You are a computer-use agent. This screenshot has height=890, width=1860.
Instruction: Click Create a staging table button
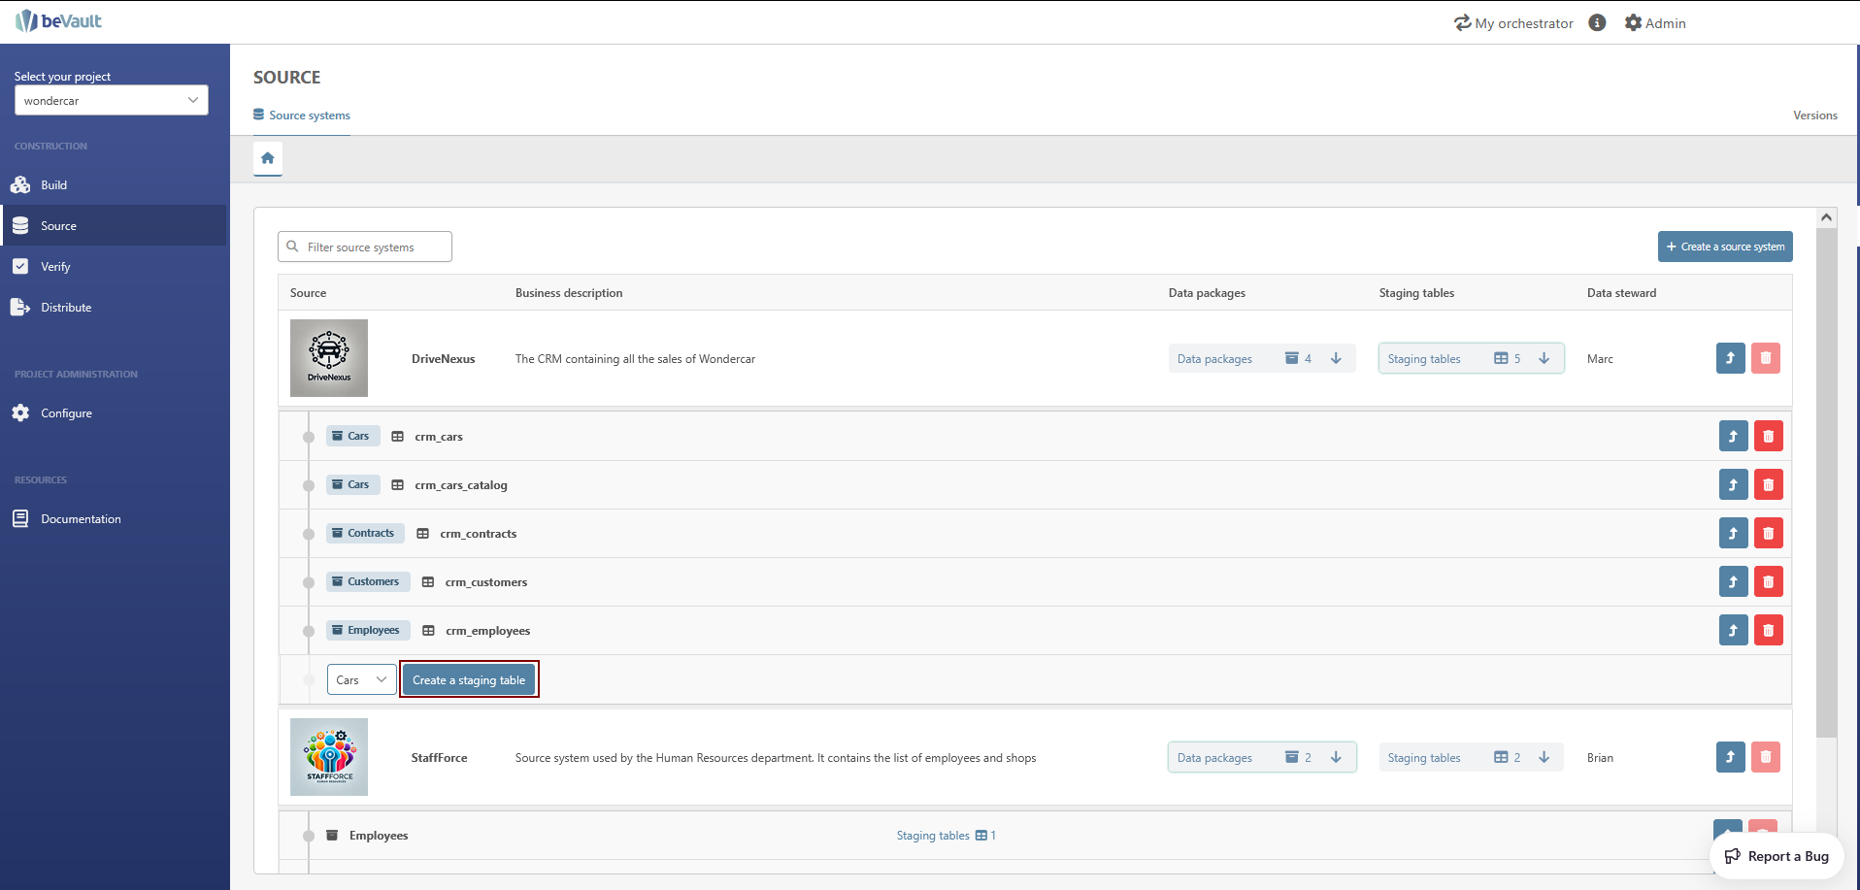(469, 680)
